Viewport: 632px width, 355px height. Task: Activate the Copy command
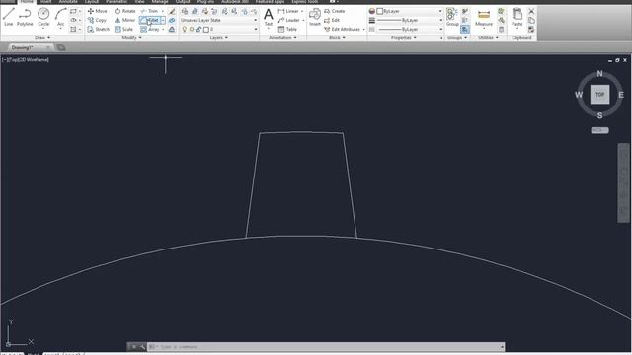97,20
